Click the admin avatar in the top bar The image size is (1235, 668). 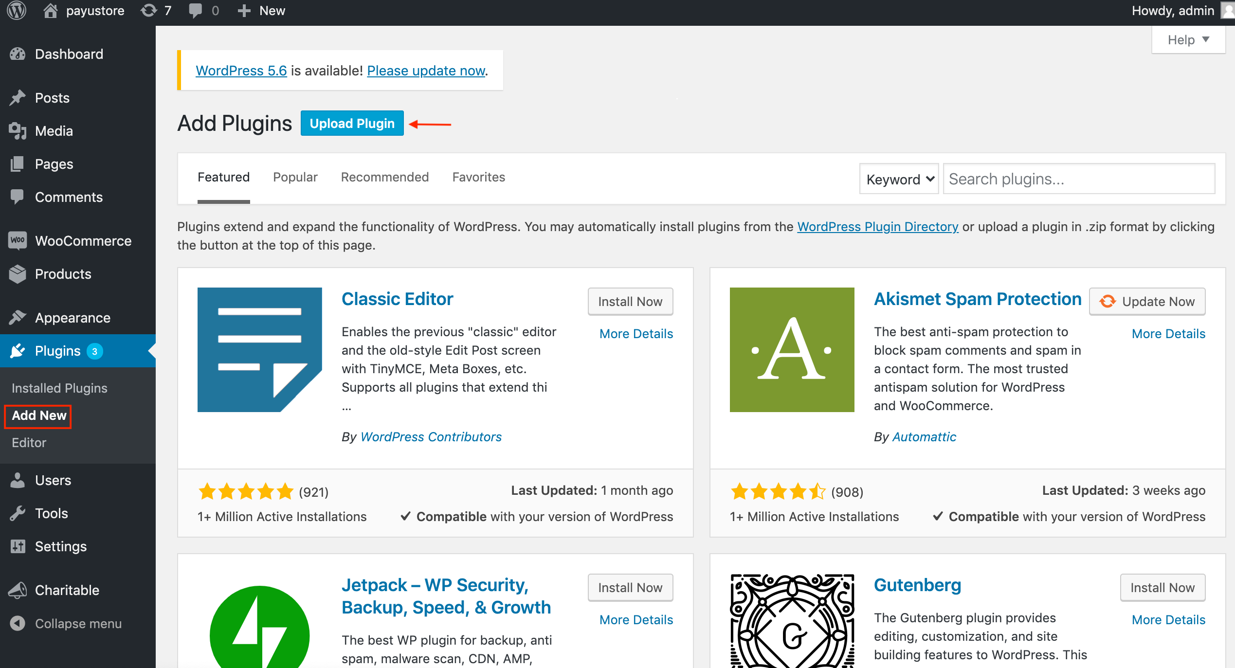coord(1228,11)
